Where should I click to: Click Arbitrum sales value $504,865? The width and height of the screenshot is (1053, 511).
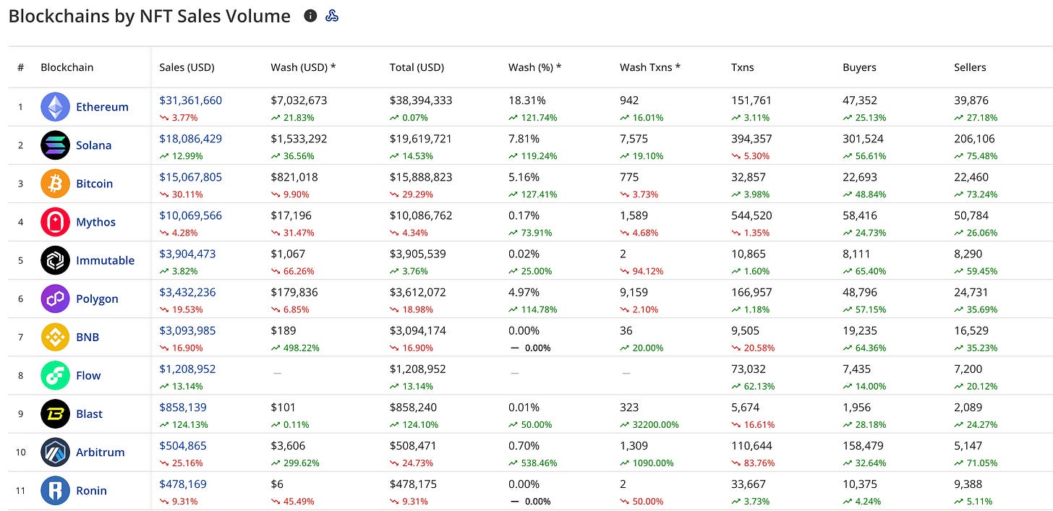click(183, 445)
